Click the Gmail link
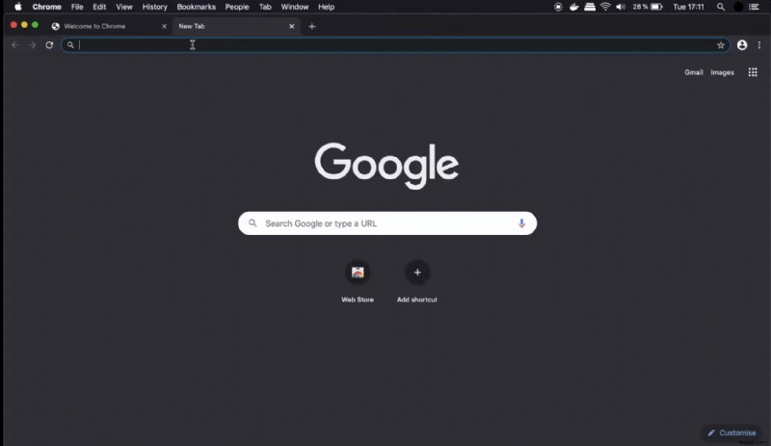The width and height of the screenshot is (771, 446). [693, 72]
